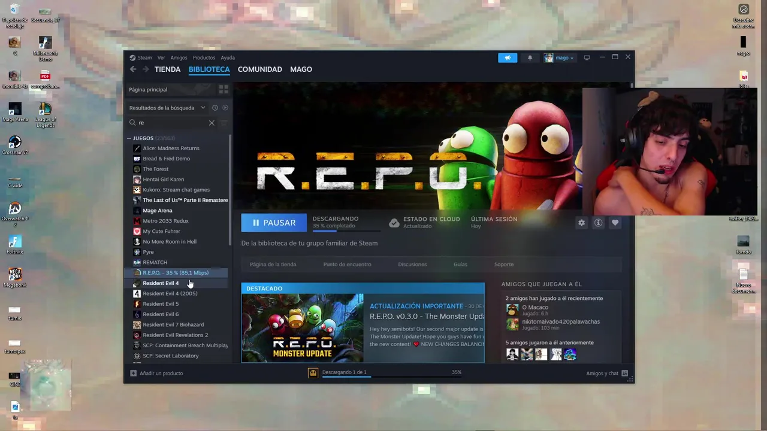
Task: Open the MAGO profile tab
Action: (301, 69)
